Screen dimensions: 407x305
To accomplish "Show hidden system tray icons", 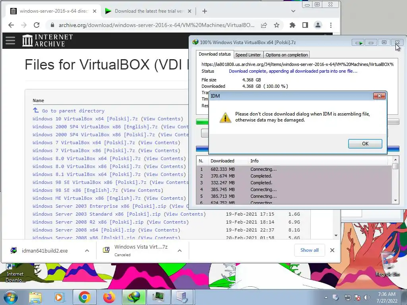I will 326,297.
